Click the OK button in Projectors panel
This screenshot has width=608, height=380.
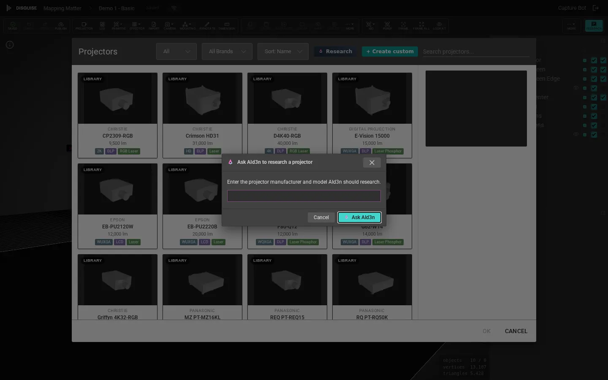pos(486,331)
